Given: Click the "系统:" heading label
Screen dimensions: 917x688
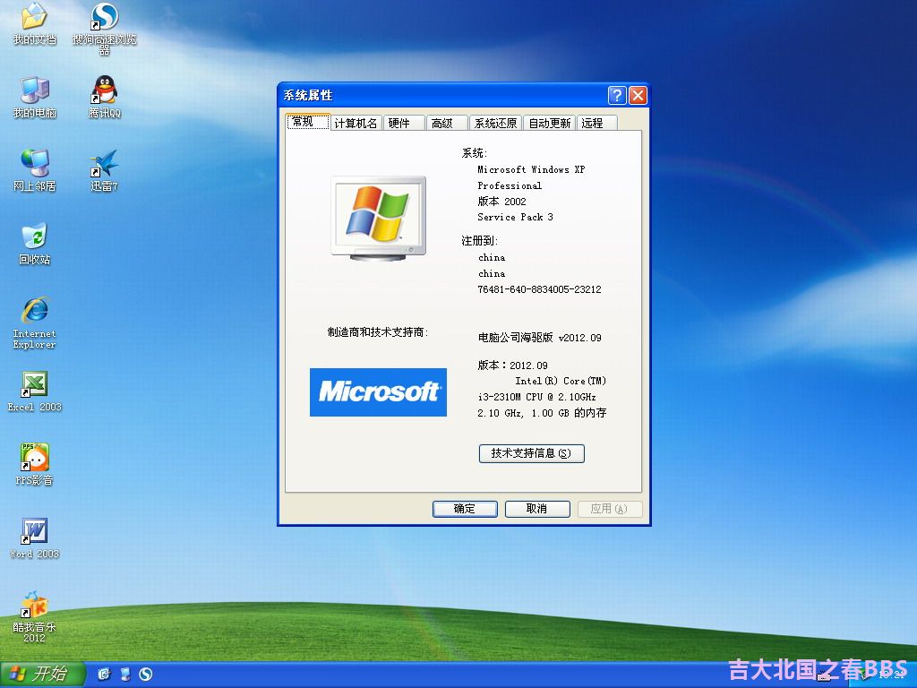Looking at the screenshot, I should [x=475, y=153].
